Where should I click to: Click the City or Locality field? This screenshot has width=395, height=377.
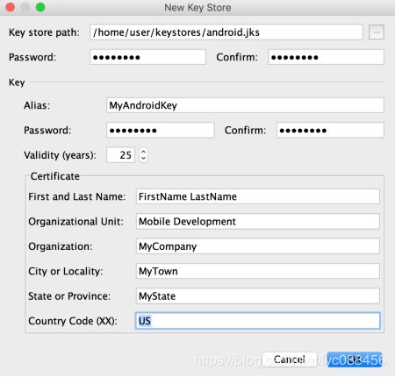point(258,271)
